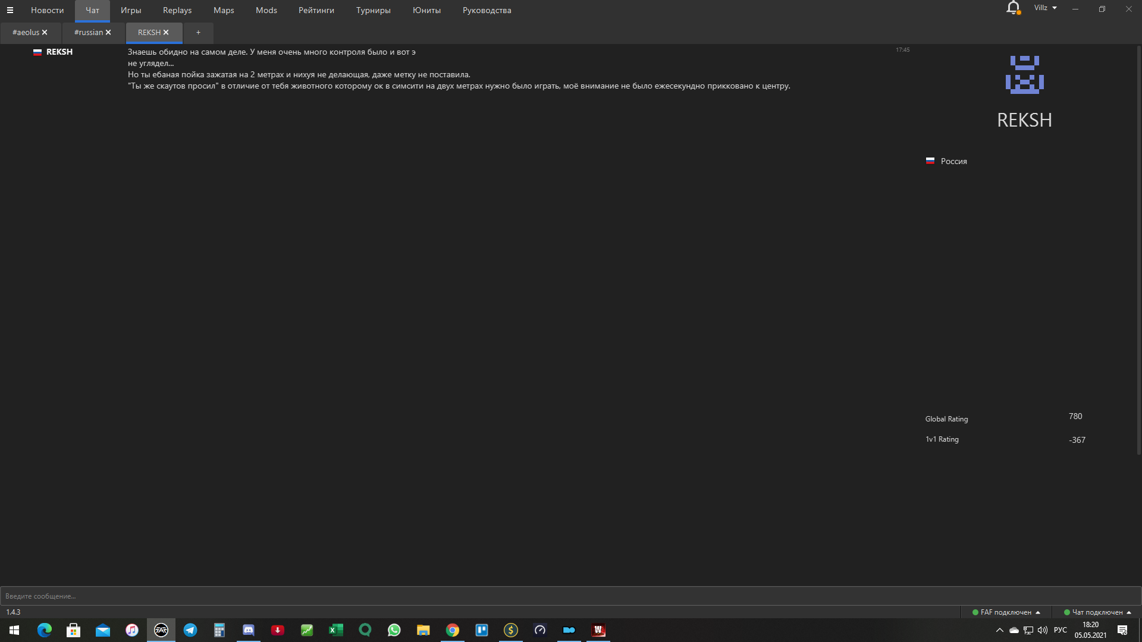The image size is (1142, 642).
Task: Close the #russian chat tab
Action: [x=108, y=33]
